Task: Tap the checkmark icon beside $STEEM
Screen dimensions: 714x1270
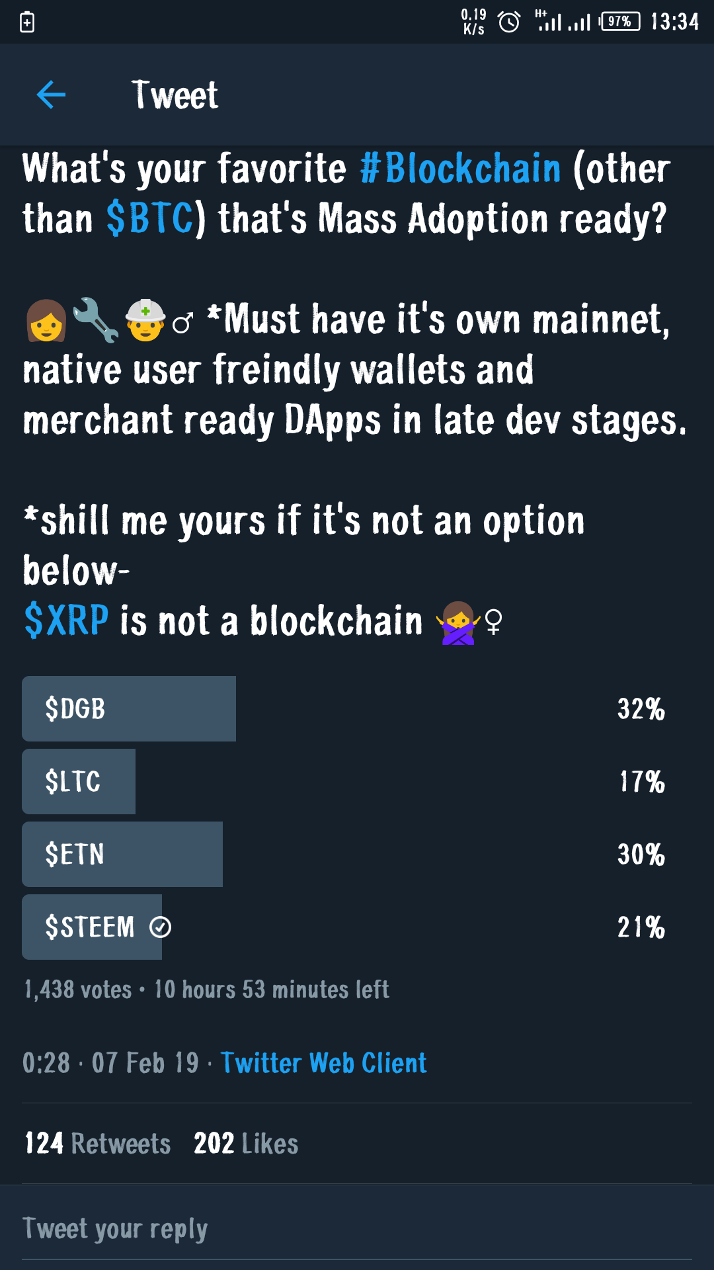Action: click(x=161, y=927)
